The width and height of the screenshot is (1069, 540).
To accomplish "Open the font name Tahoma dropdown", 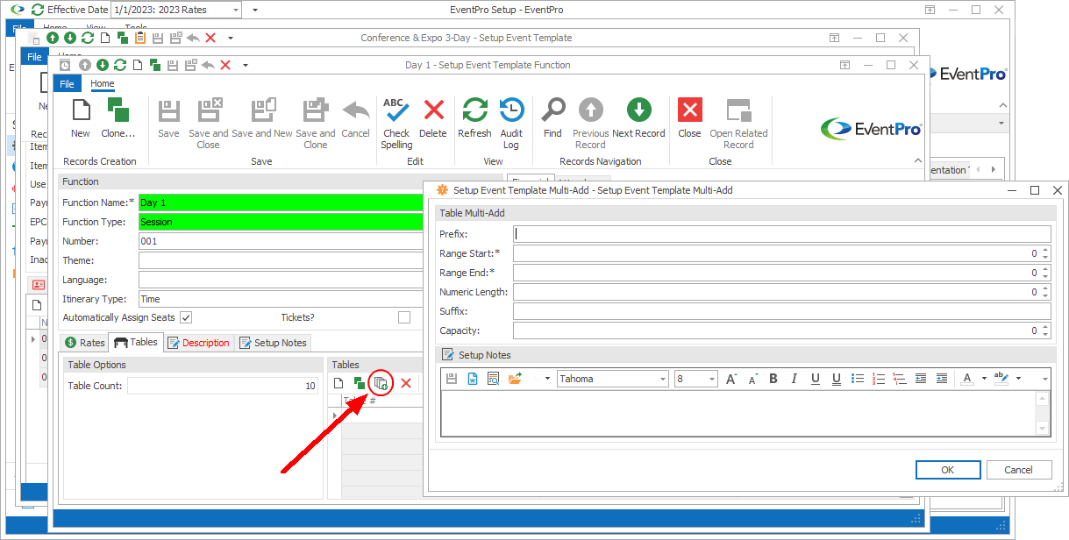I will (663, 379).
